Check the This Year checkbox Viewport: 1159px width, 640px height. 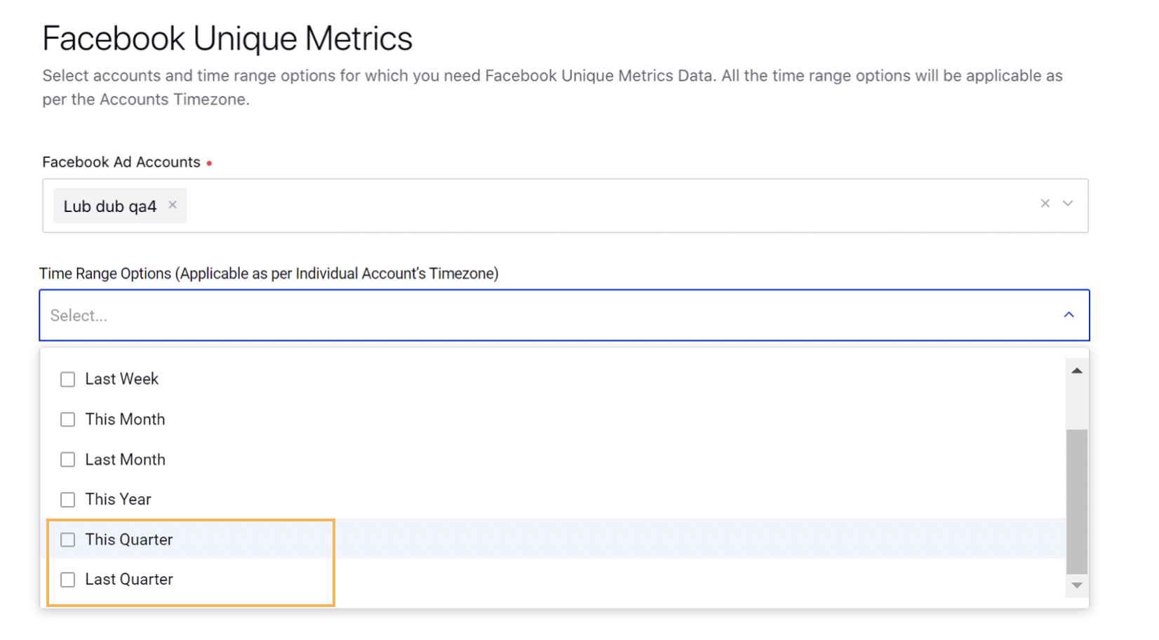point(68,500)
